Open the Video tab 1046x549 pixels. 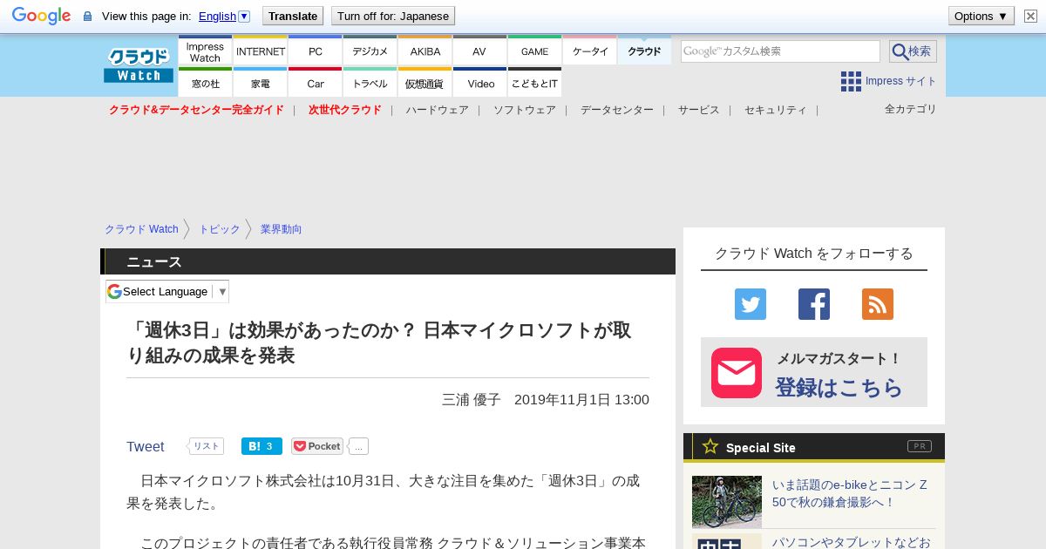[x=480, y=83]
